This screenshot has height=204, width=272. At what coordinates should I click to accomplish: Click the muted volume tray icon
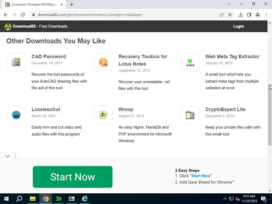point(238,199)
